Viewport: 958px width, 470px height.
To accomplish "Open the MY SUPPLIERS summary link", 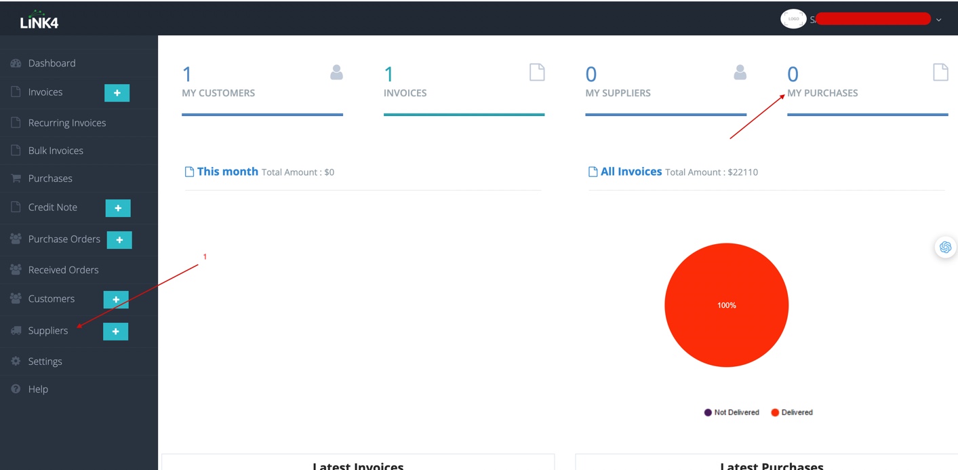I will [x=618, y=93].
